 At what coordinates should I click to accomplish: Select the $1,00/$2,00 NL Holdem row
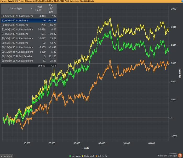coord(29,34)
